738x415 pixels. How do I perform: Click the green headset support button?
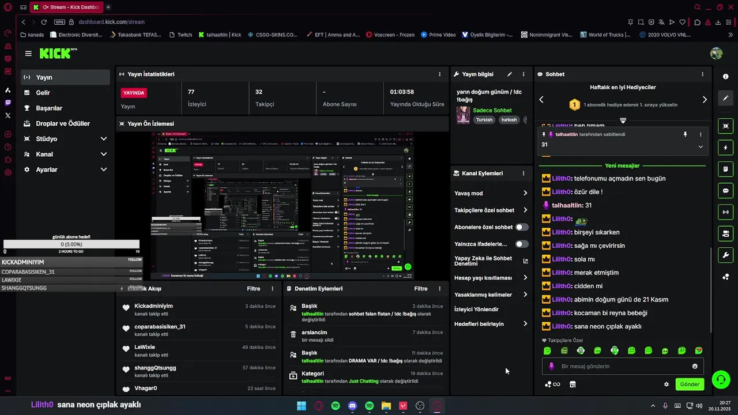pos(721,379)
